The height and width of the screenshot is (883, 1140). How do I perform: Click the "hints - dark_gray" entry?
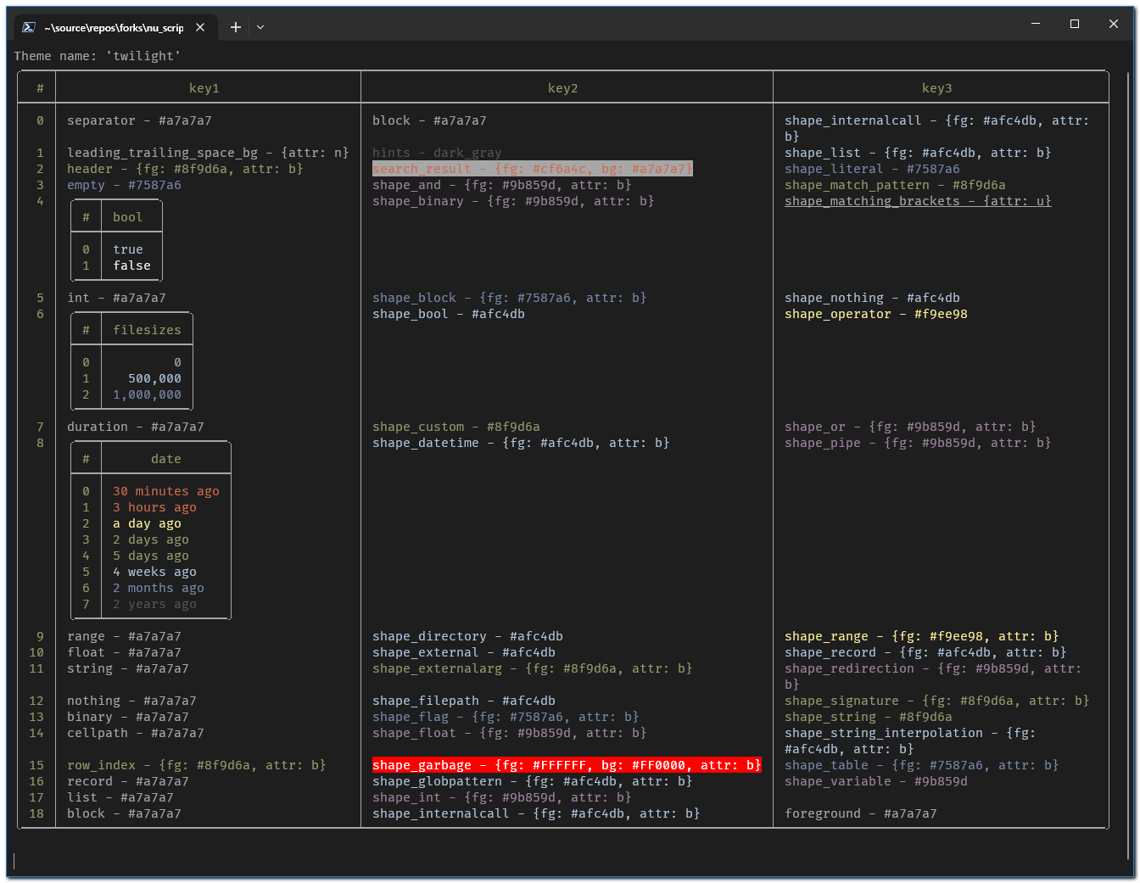tap(437, 153)
